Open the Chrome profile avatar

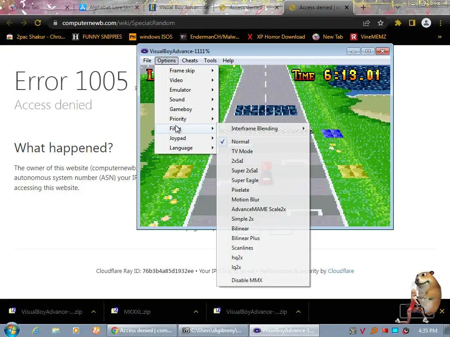click(426, 23)
